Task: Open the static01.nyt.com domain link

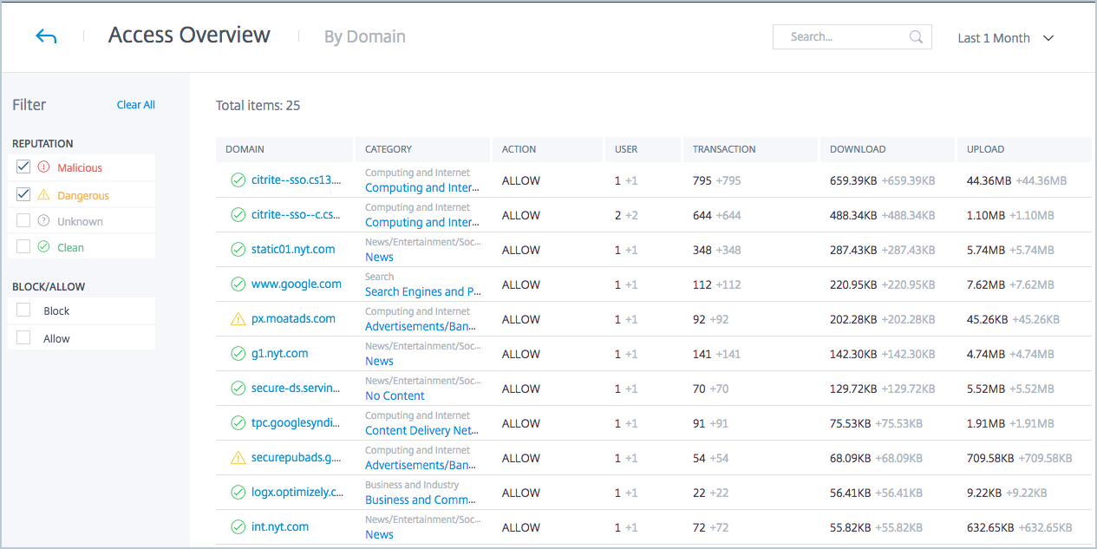Action: 293,250
